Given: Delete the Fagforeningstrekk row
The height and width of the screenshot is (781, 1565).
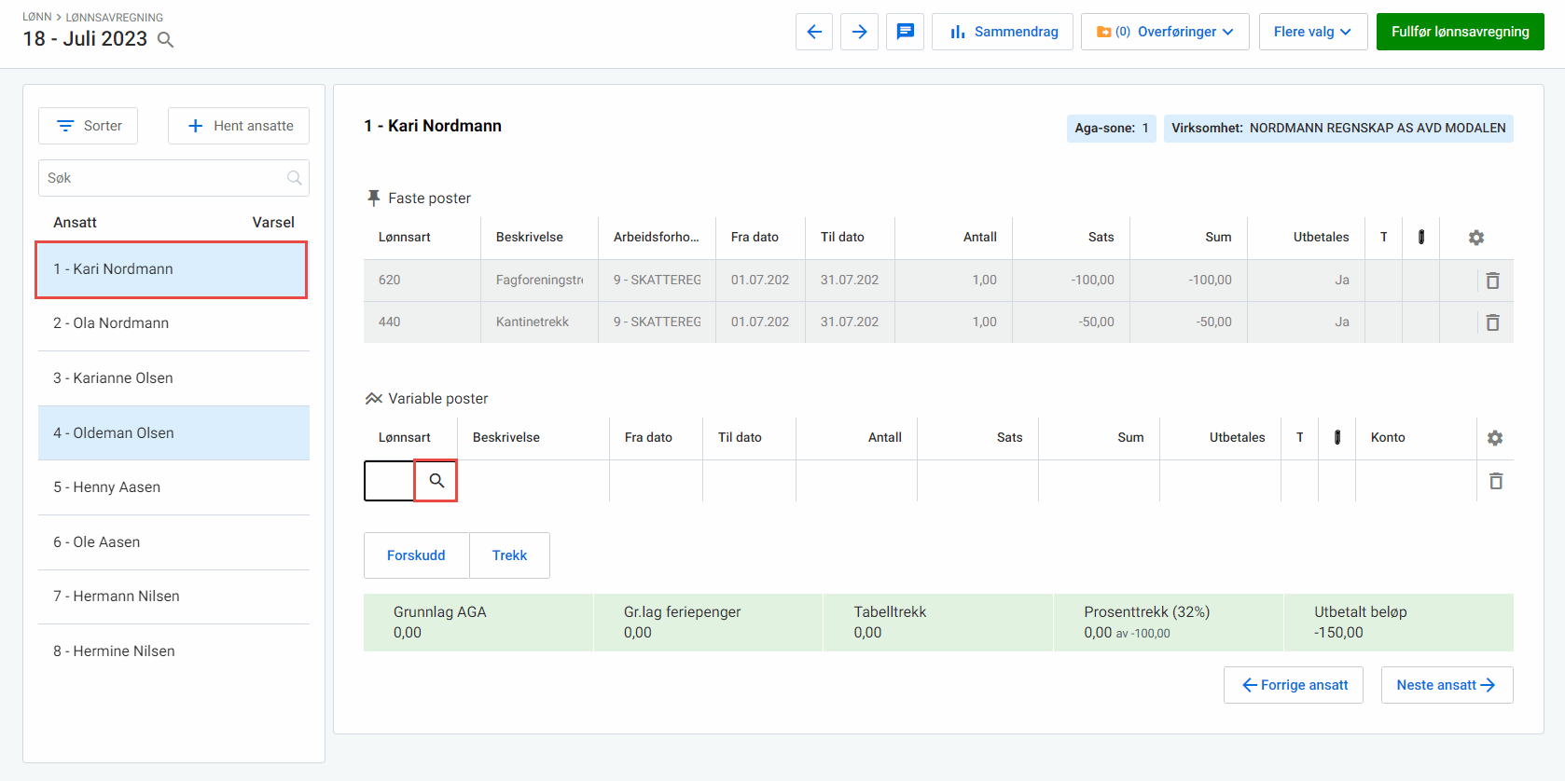Looking at the screenshot, I should coord(1492,281).
